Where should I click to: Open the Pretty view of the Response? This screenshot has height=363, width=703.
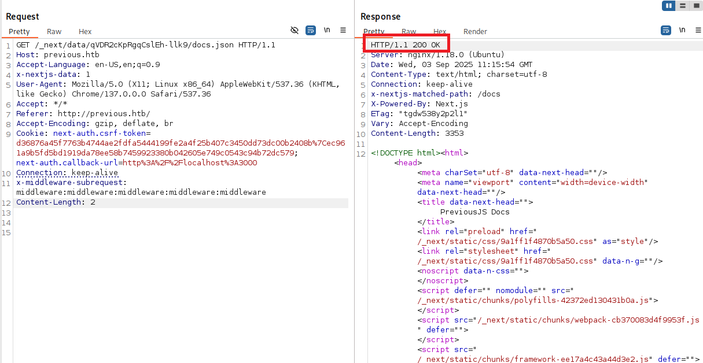click(374, 32)
